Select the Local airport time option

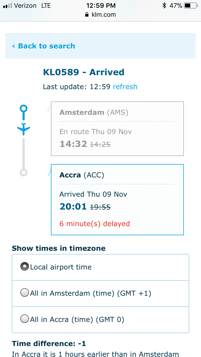[25, 267]
